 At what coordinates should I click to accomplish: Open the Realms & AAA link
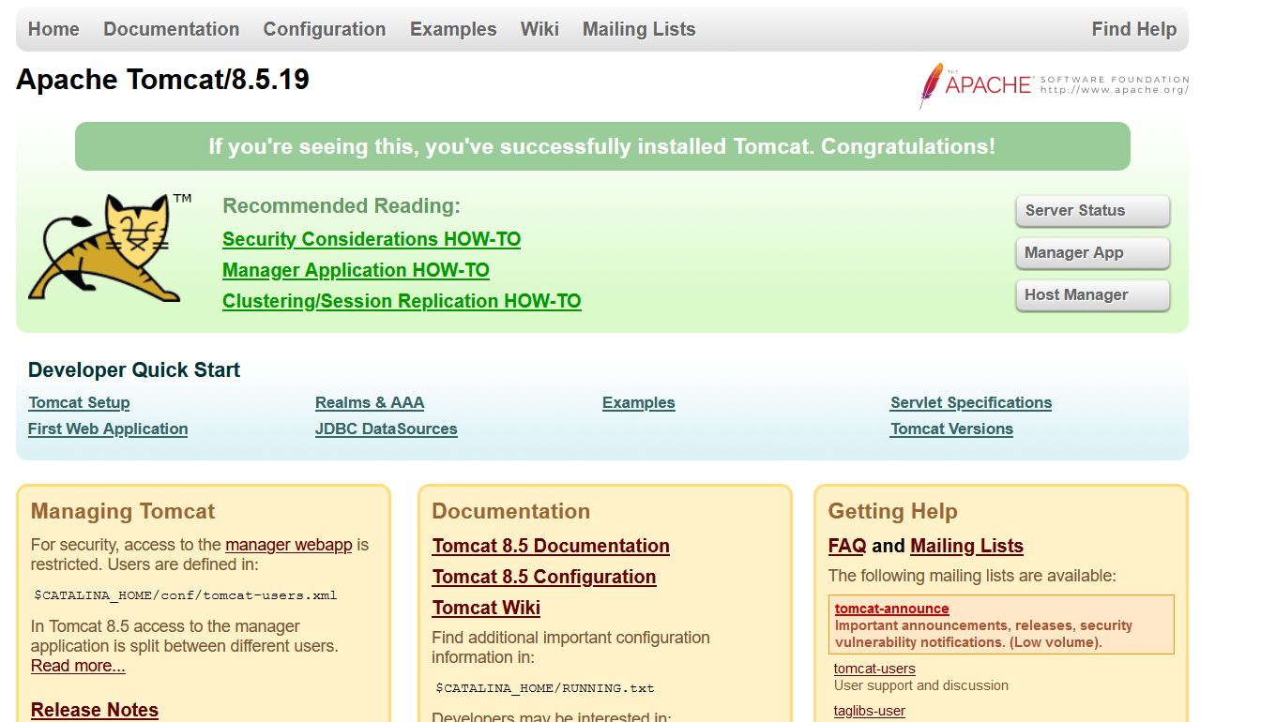pyautogui.click(x=370, y=403)
